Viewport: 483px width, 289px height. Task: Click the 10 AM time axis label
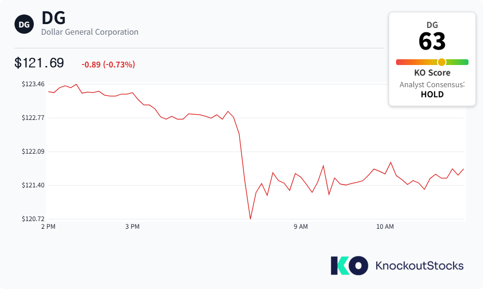click(x=385, y=227)
